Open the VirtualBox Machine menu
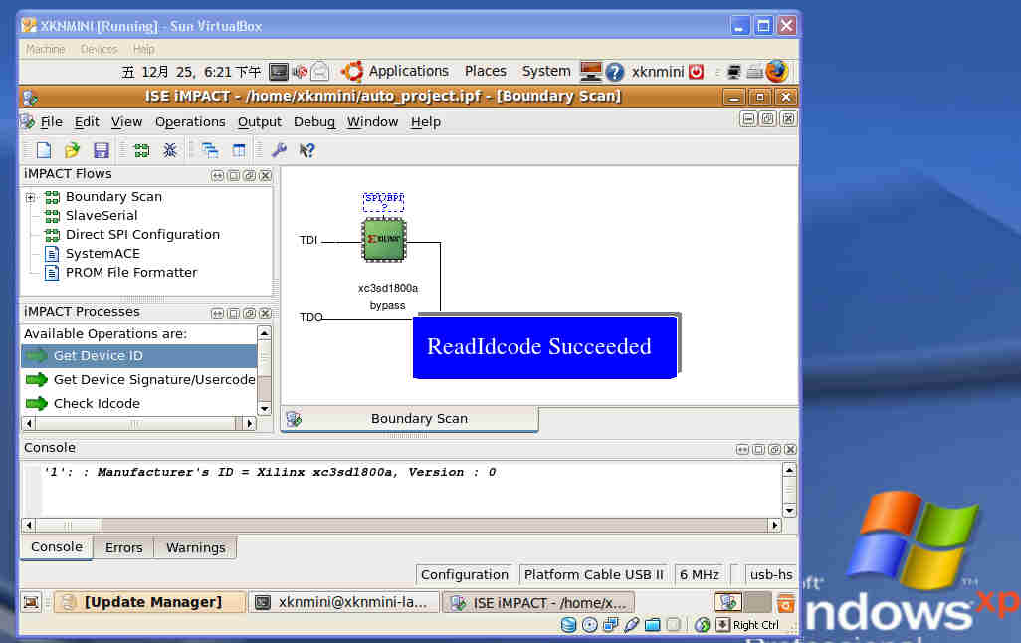 point(45,49)
